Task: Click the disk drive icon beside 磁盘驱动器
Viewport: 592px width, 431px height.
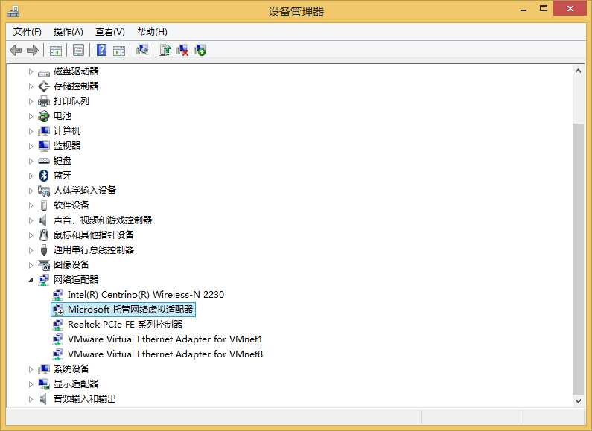Action: (x=44, y=72)
